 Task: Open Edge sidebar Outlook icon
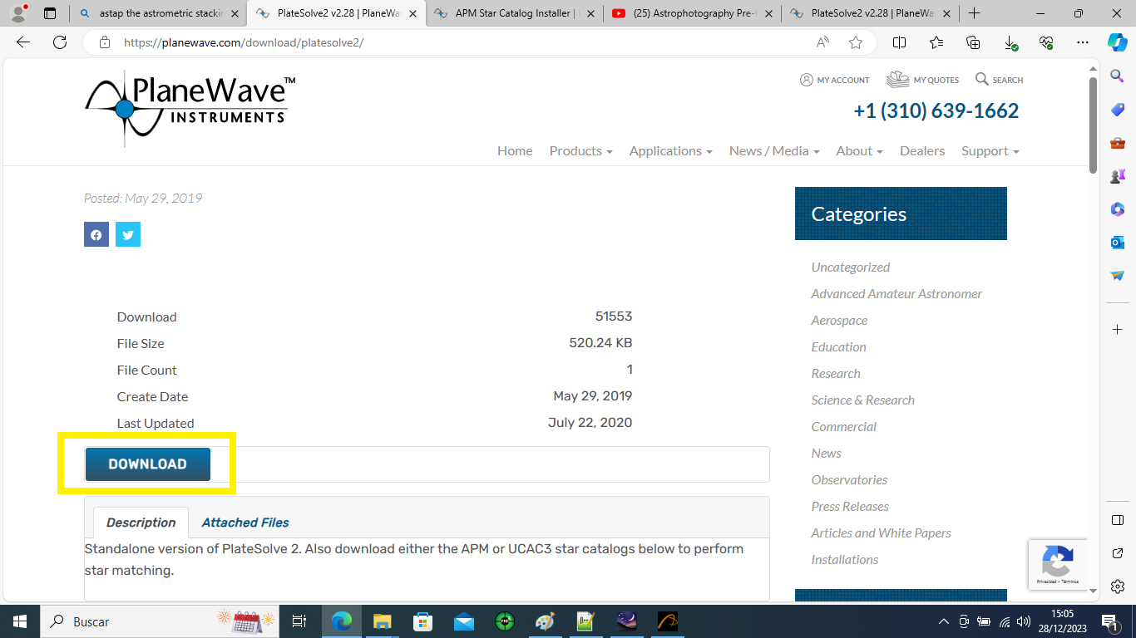point(1118,242)
